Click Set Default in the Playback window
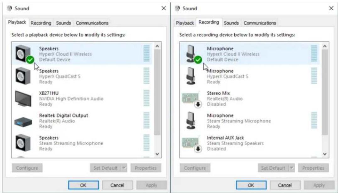 pos(106,168)
